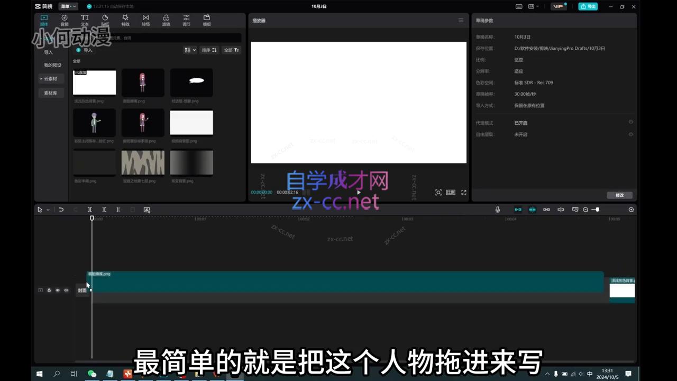Open the 菜单 menu dropdown in the title bar
This screenshot has width=677, height=381.
point(68,6)
